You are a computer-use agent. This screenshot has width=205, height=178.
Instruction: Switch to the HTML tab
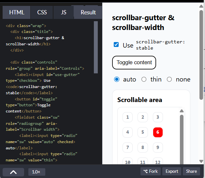tap(17, 12)
